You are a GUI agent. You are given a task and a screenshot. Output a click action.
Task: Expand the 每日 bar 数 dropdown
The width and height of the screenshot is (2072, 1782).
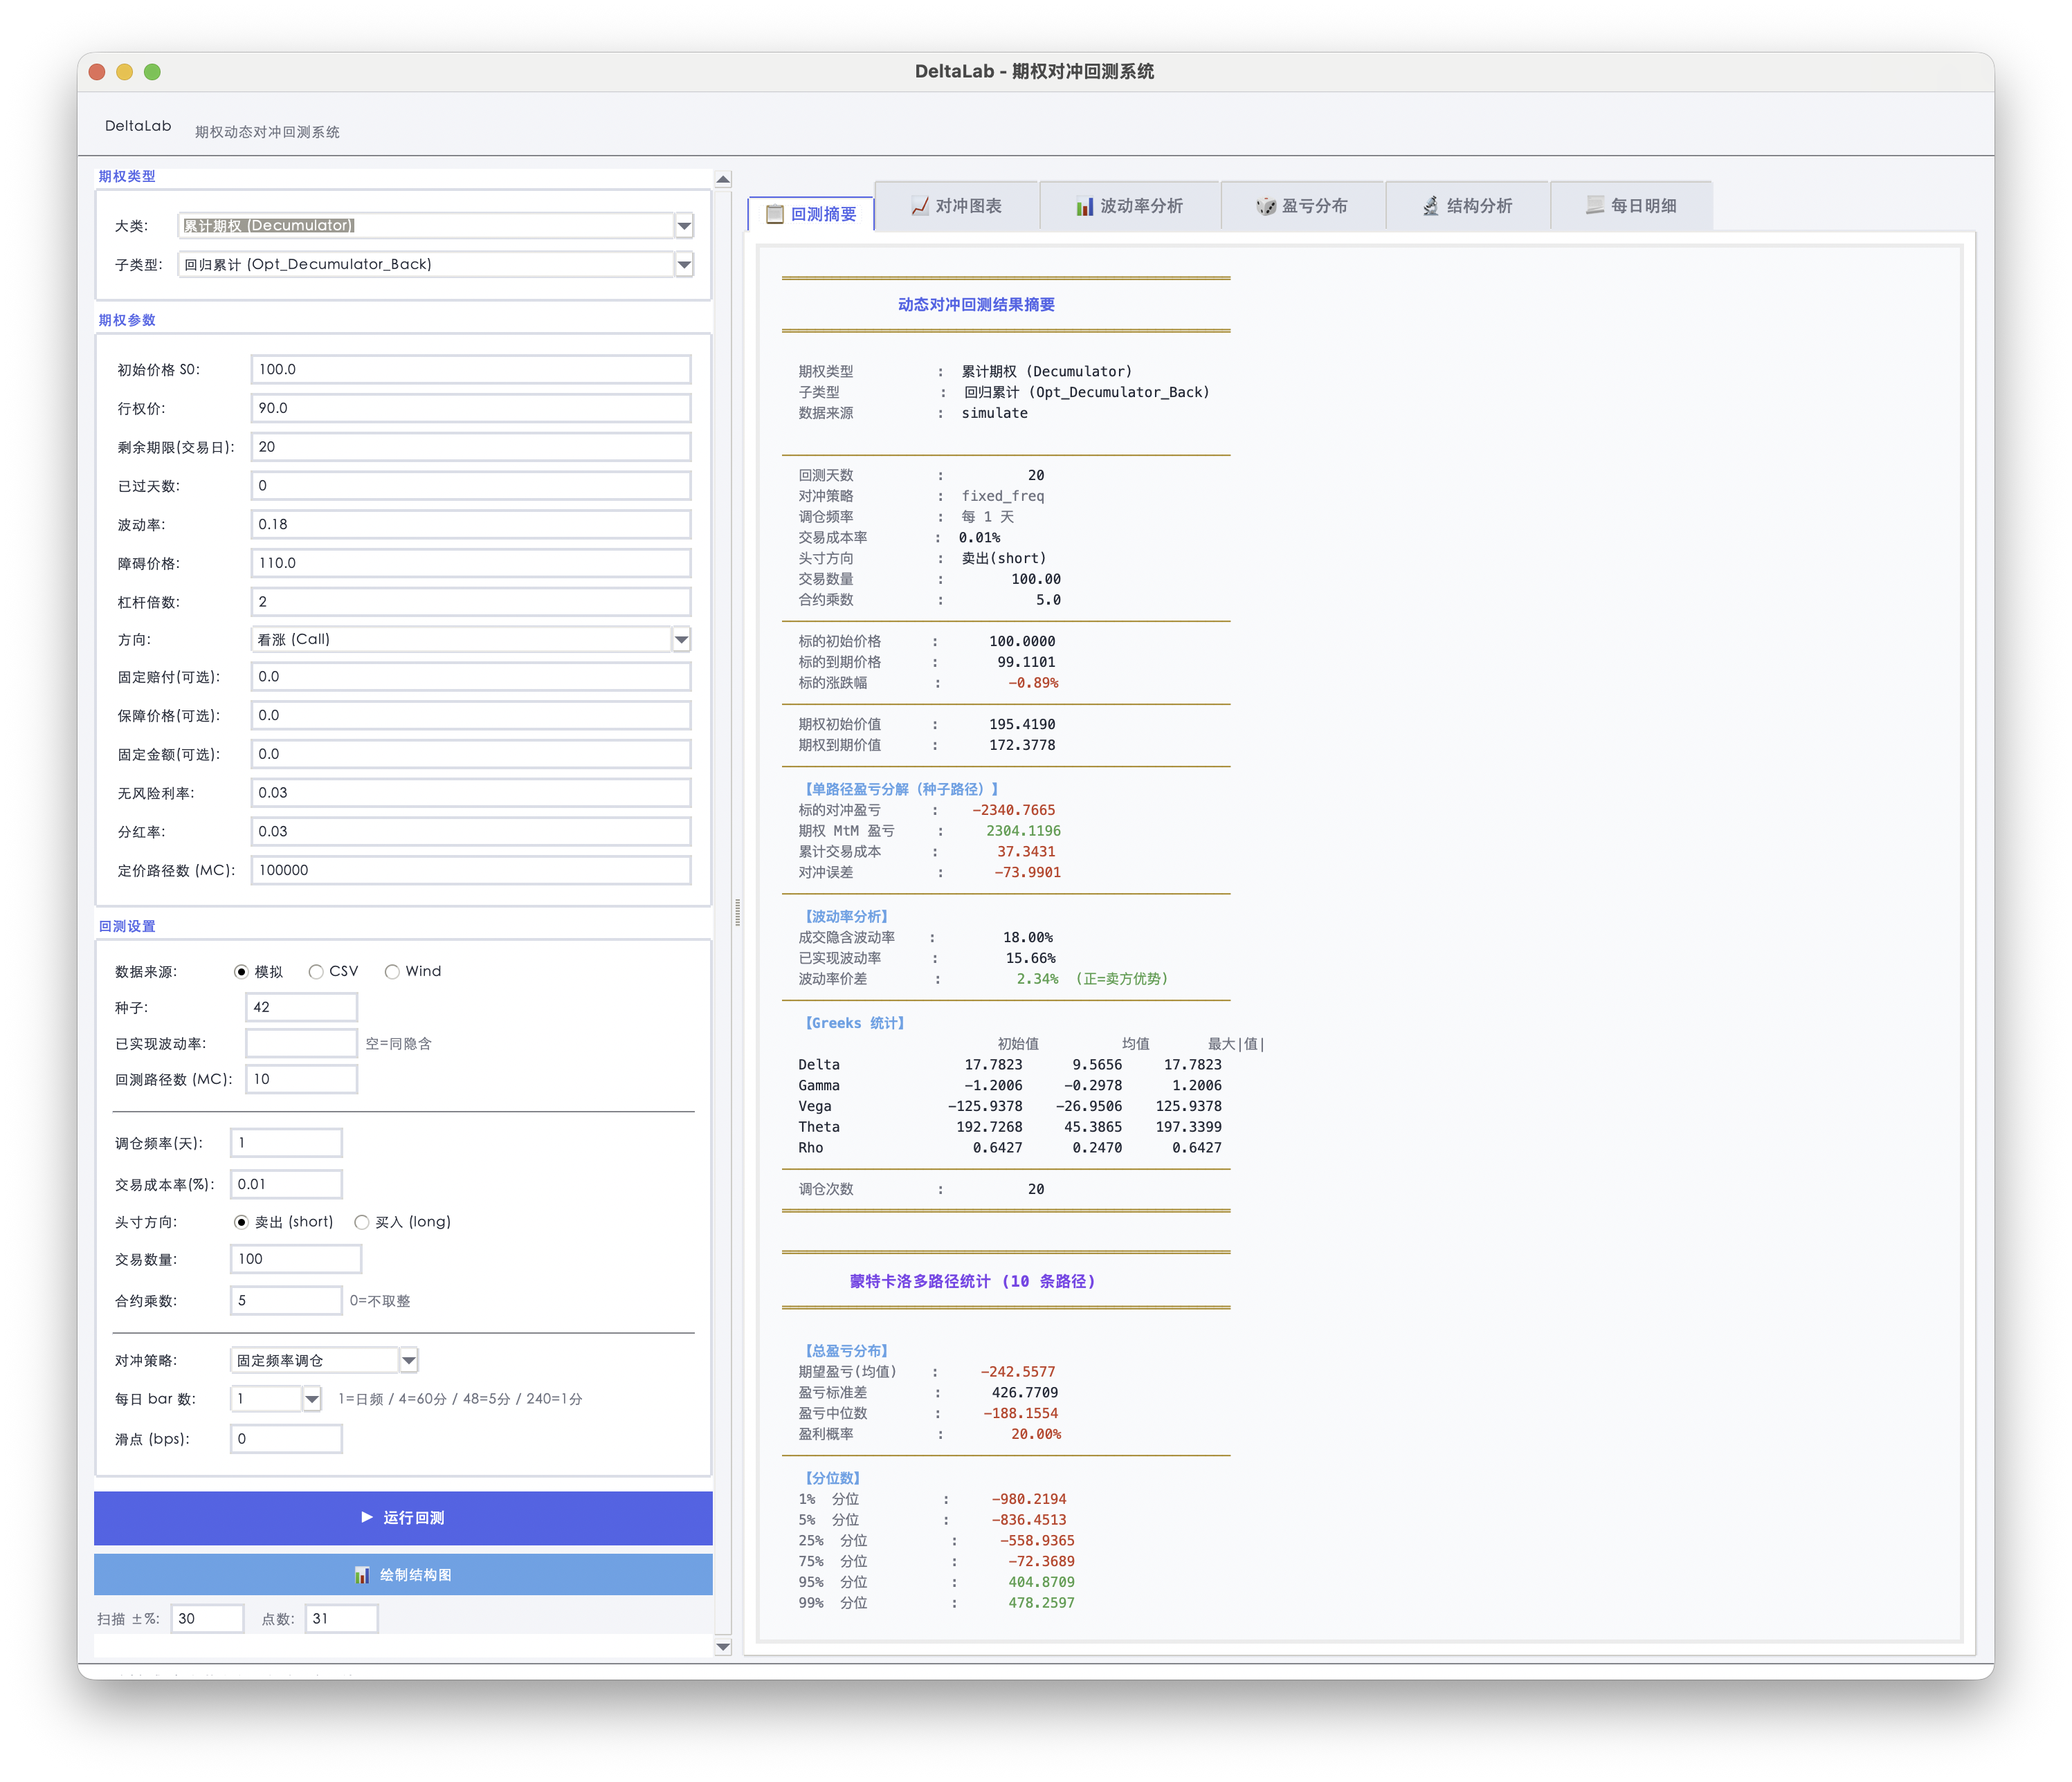tap(312, 1399)
